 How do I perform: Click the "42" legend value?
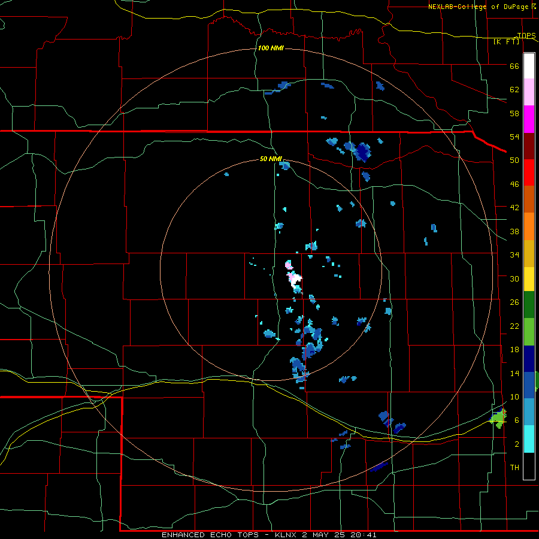514,208
